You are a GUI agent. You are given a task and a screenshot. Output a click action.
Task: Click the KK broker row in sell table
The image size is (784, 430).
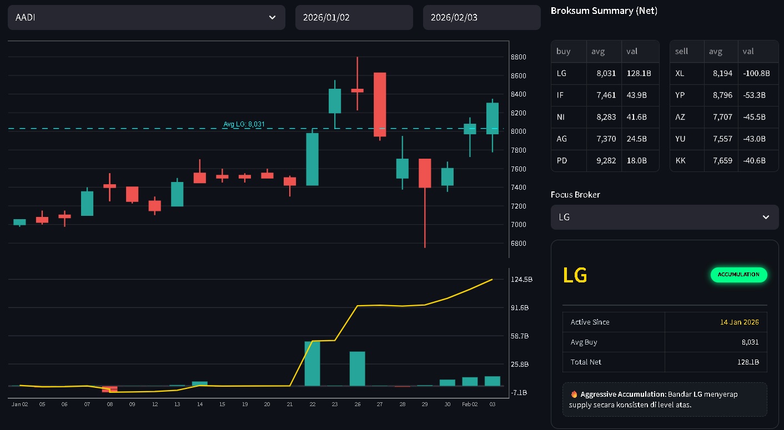coord(723,161)
